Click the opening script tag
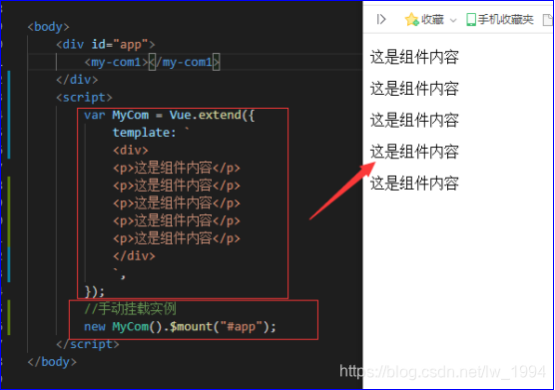The image size is (555, 390). (84, 97)
